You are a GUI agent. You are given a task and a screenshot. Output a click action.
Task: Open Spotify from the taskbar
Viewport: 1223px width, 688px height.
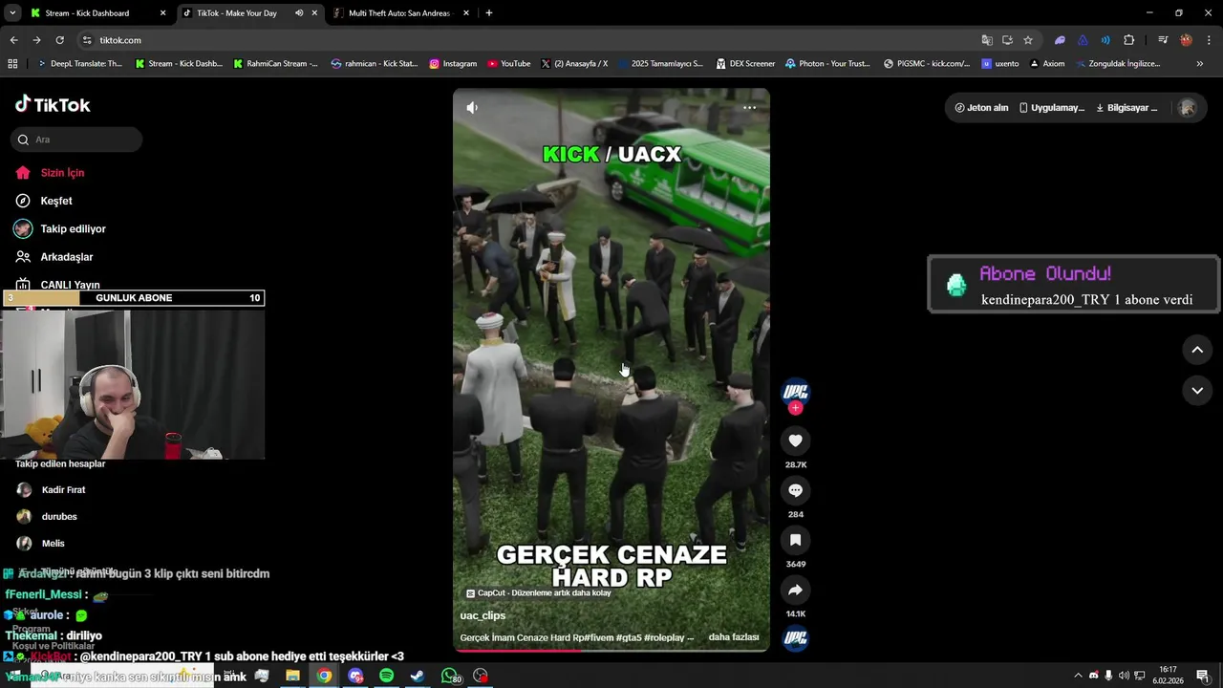point(386,676)
